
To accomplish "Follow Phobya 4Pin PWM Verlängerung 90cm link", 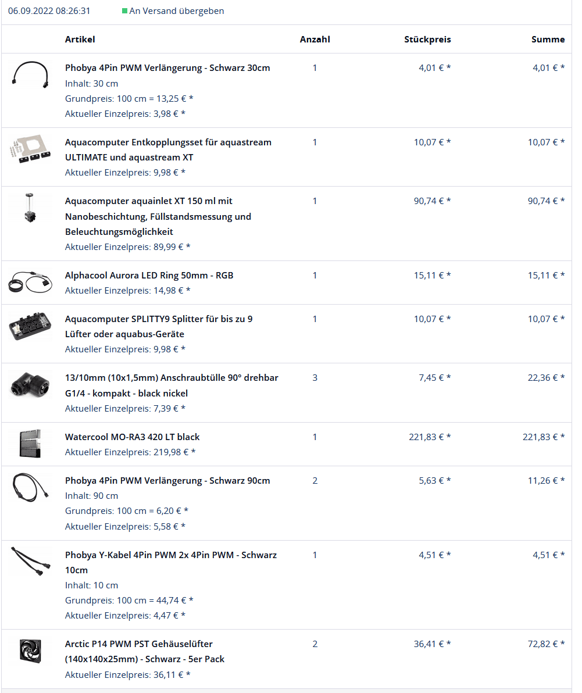I will click(167, 481).
